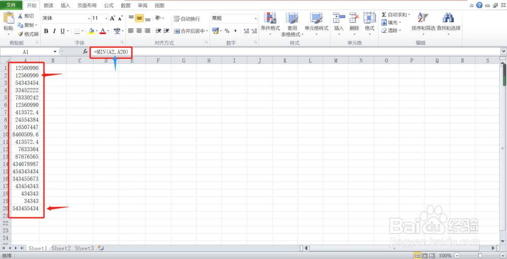The image size is (507, 259).
Task: Switch to Normal view in status bar
Action: tap(417, 256)
